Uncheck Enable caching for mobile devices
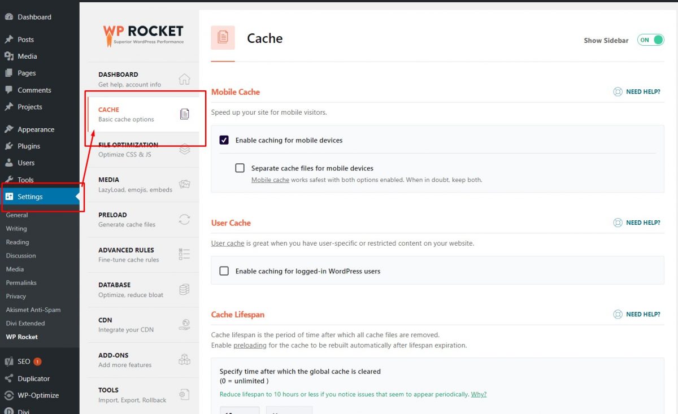 click(224, 140)
